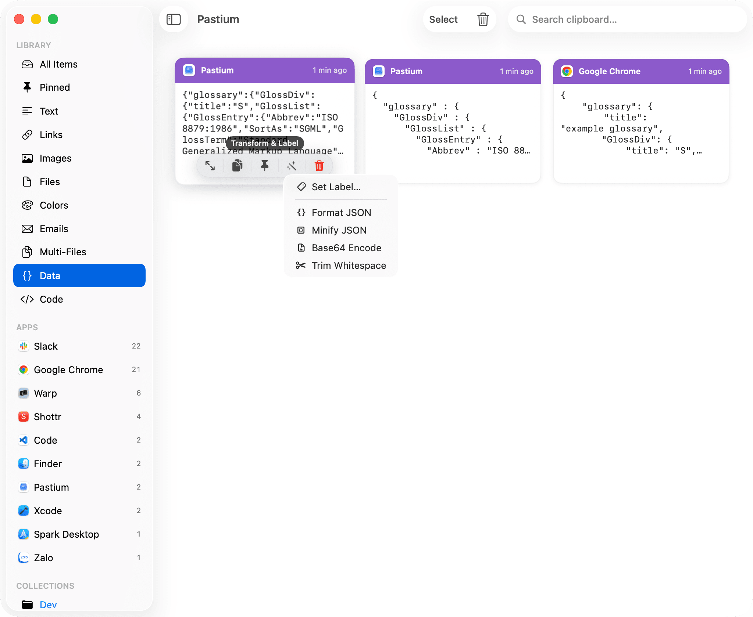Click the Google Chrome count 21
This screenshot has height=617, width=753.
pyautogui.click(x=136, y=369)
